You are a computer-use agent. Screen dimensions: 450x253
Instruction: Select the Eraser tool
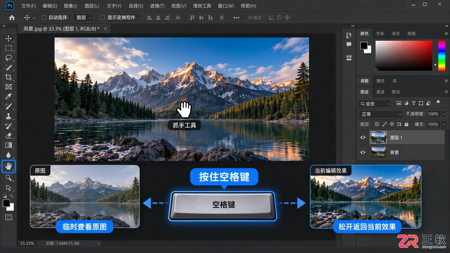(8, 136)
